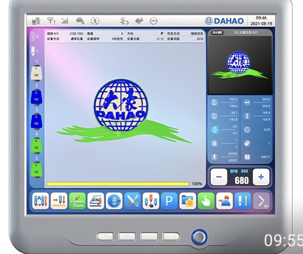Toggle the Wi-Fi status icon
The height and width of the screenshot is (254, 303).
coord(50,21)
